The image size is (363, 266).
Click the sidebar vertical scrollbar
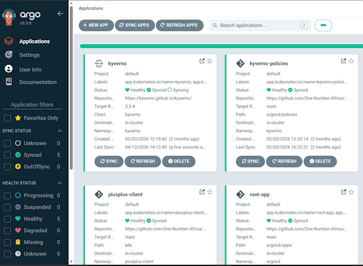[72, 88]
